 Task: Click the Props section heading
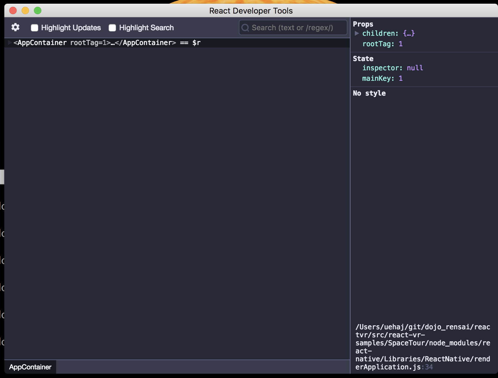coord(363,24)
